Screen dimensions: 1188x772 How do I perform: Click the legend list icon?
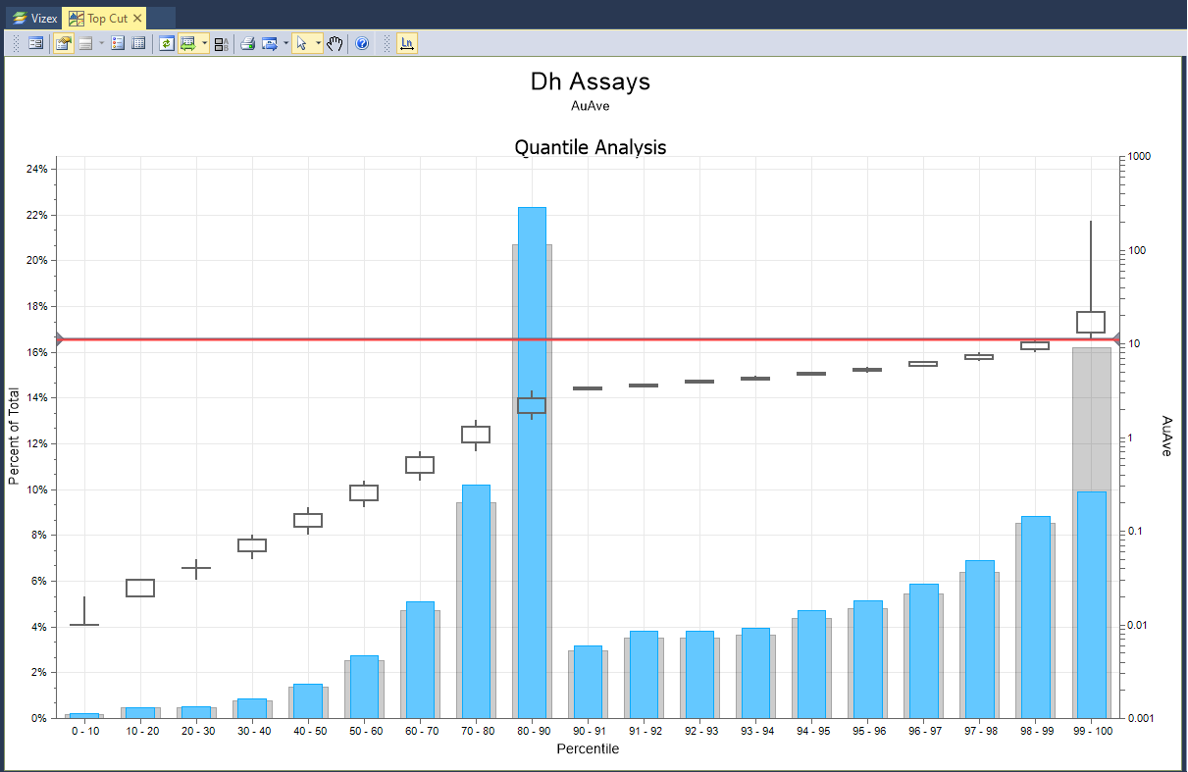click(x=118, y=44)
